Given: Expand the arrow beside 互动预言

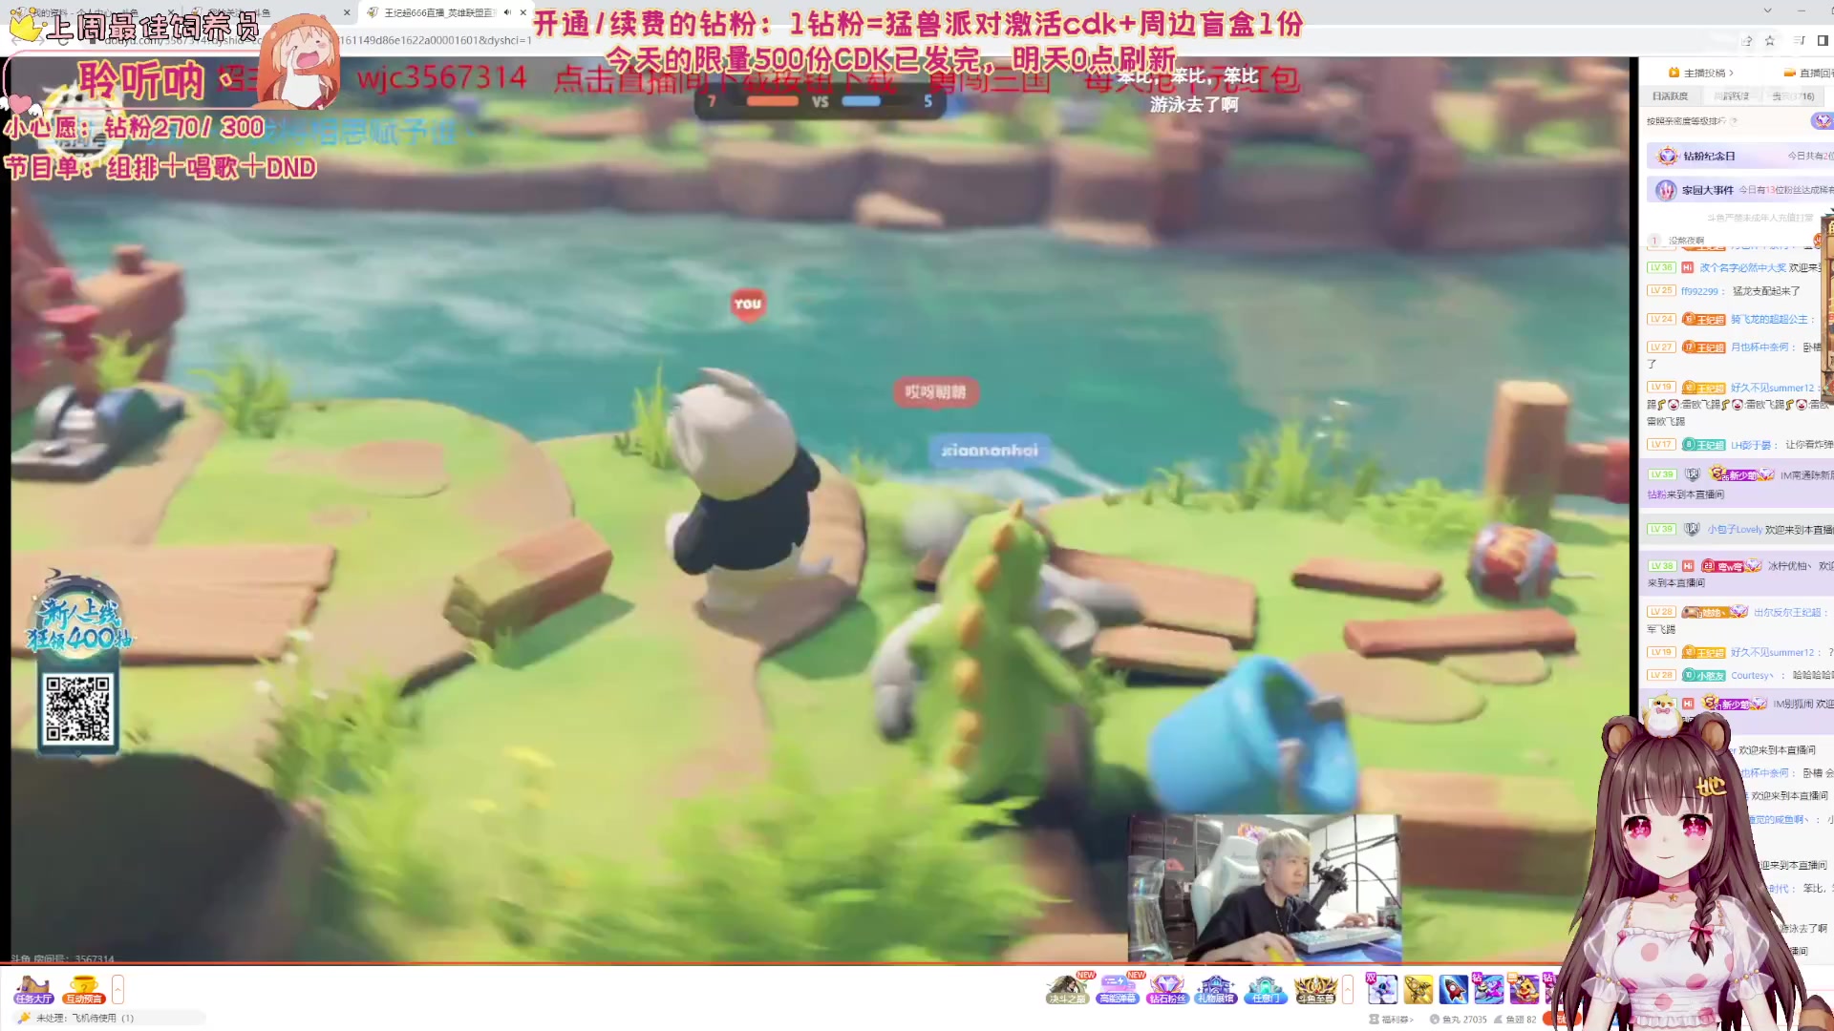Looking at the screenshot, I should 117,989.
